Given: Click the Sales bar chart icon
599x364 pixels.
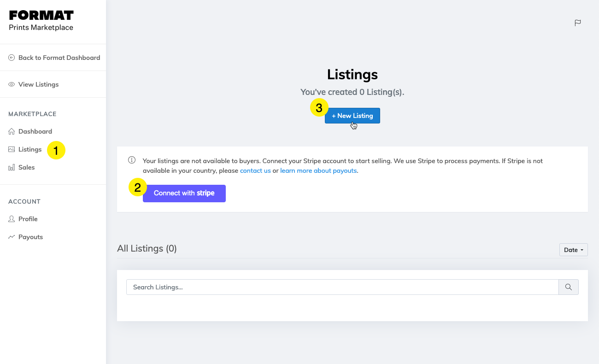Looking at the screenshot, I should click(12, 167).
